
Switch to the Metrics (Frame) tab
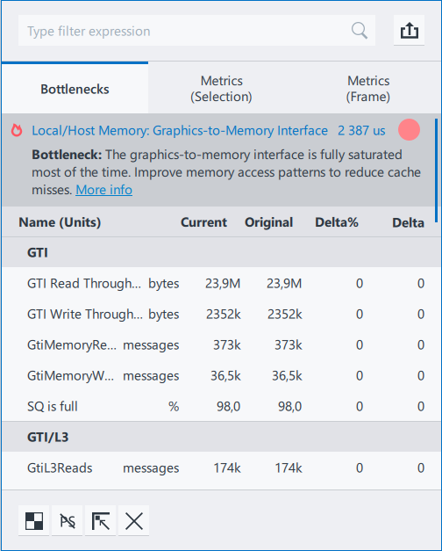tap(368, 89)
